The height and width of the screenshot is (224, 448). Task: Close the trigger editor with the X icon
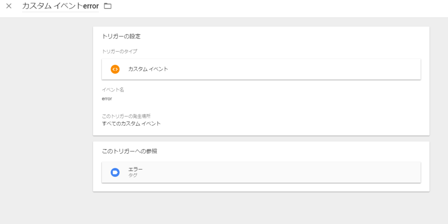pyautogui.click(x=9, y=6)
